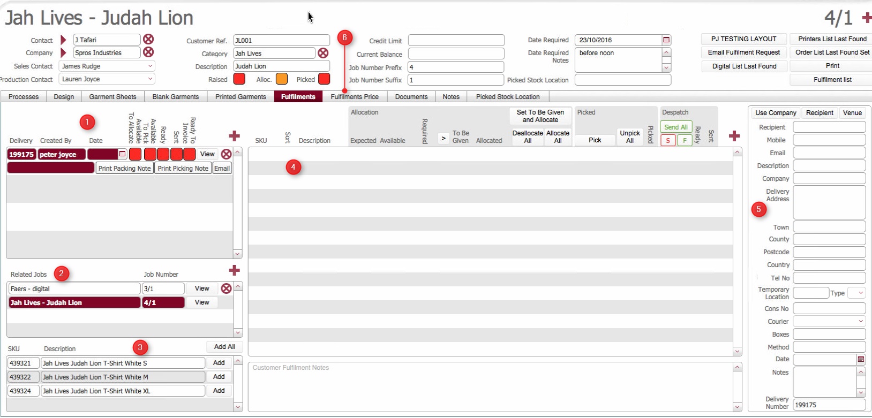Click the arrow icon beside Company label
This screenshot has width=872, height=418.
(63, 52)
